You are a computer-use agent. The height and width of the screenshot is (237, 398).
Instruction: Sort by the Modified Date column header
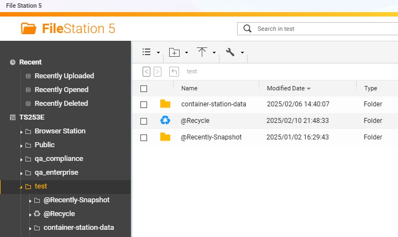286,88
